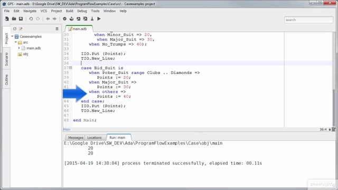Select main.adb in the project tree
The width and height of the screenshot is (338, 190).
point(34,48)
